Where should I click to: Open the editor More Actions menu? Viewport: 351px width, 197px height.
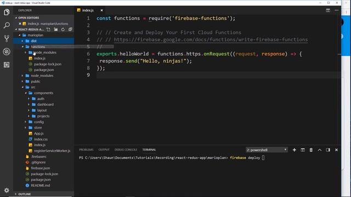click(336, 10)
